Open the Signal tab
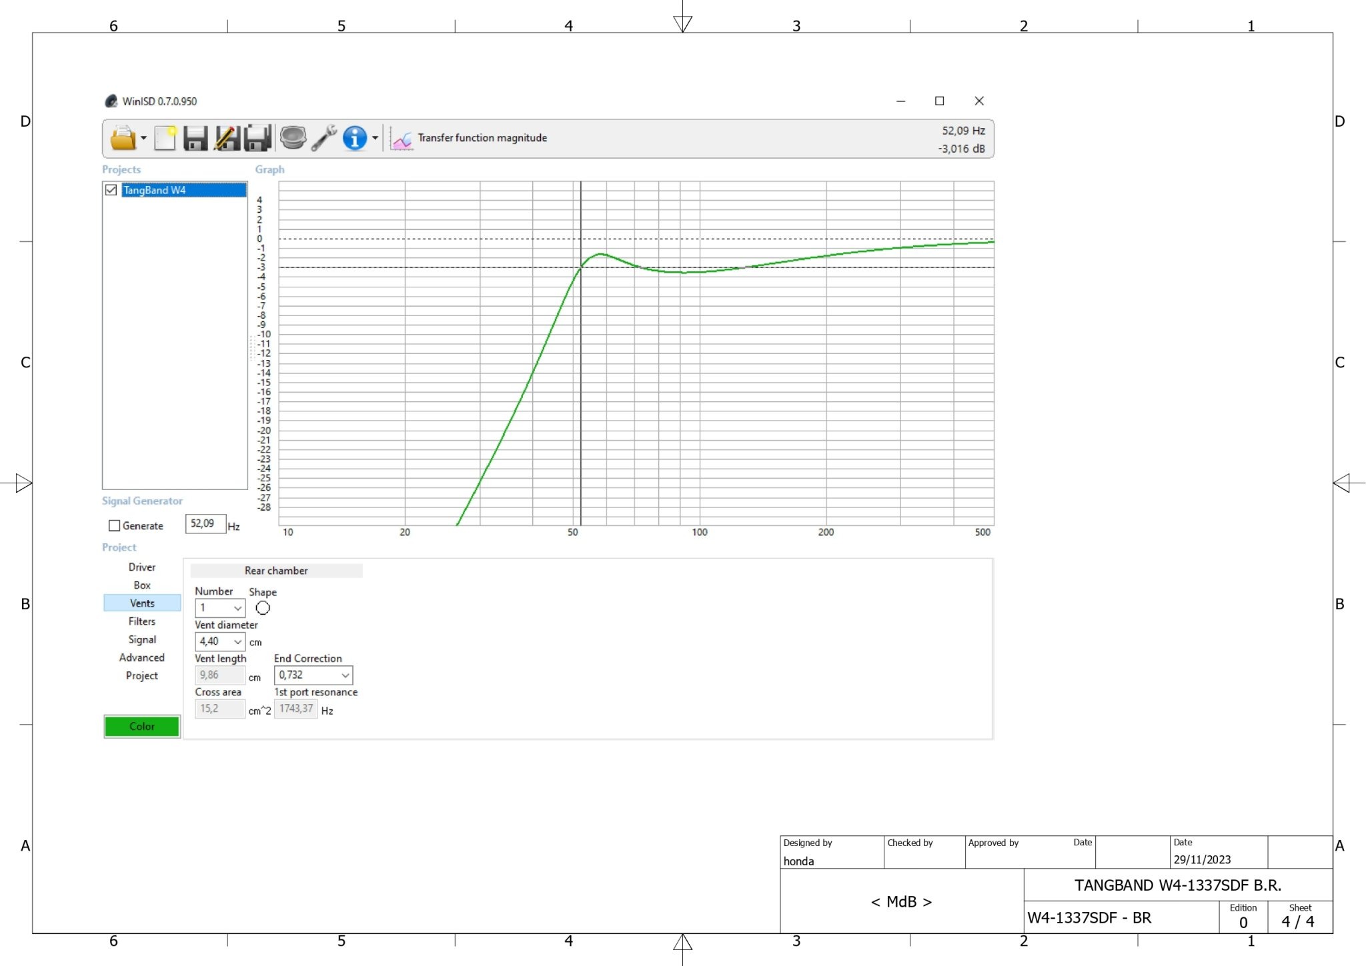This screenshot has width=1366, height=966. pos(142,639)
